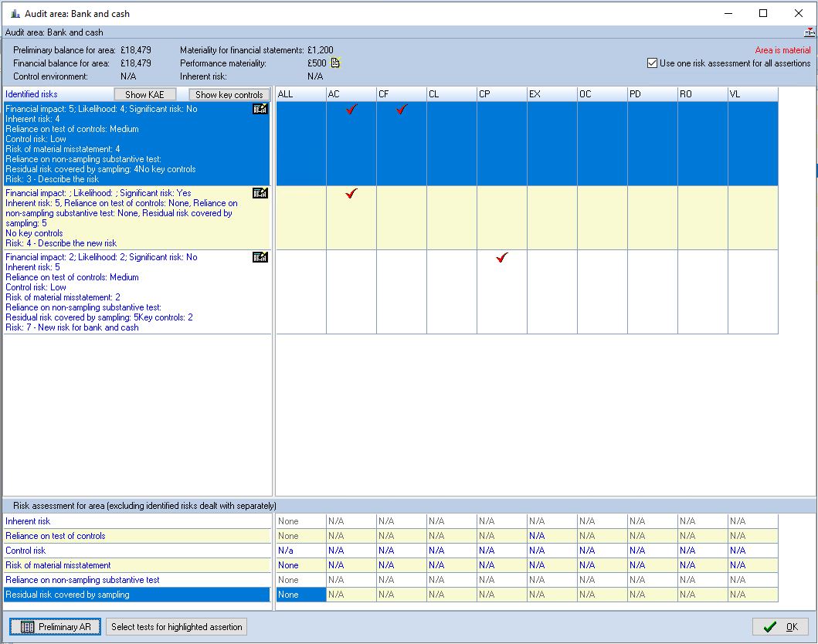
Task: Click Materiality for financial statements value £1,200
Action: (321, 50)
